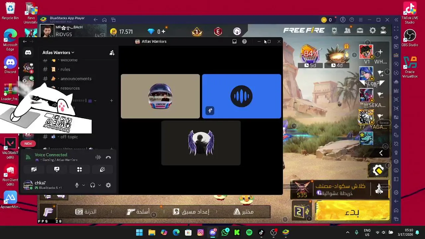Open the rank badge icon in Free Fire
The image size is (425, 239).
coord(197,32)
